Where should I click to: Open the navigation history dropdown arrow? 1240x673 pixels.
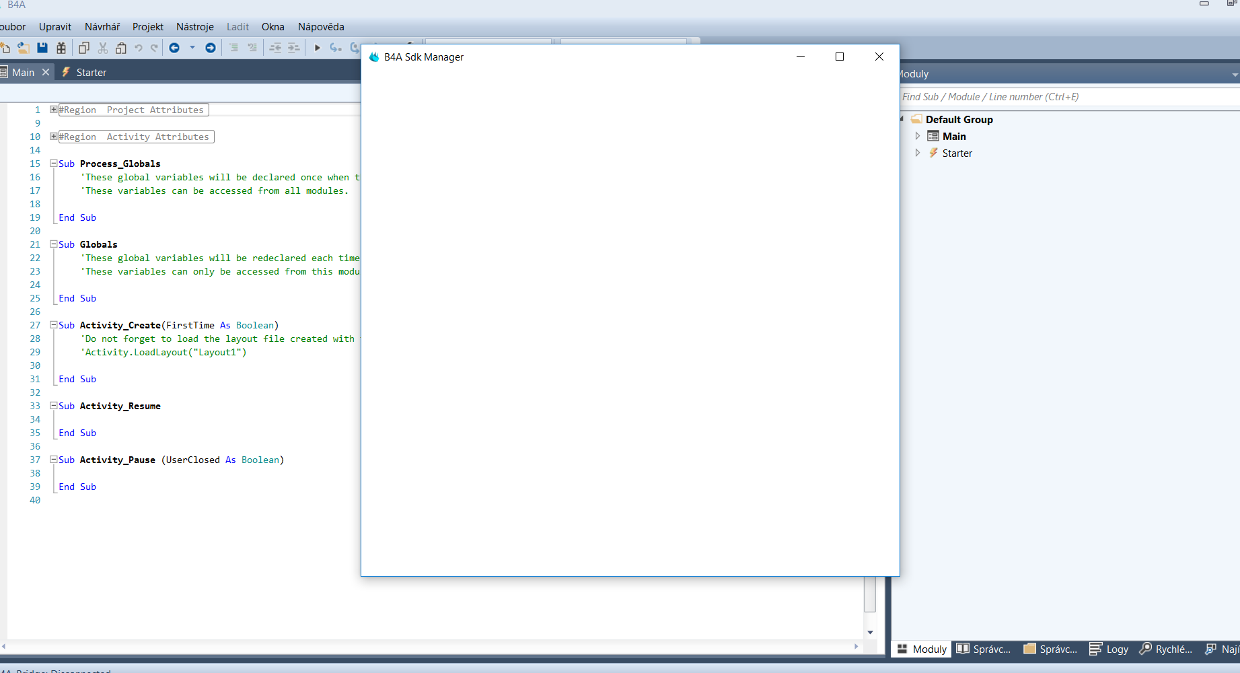[192, 48]
